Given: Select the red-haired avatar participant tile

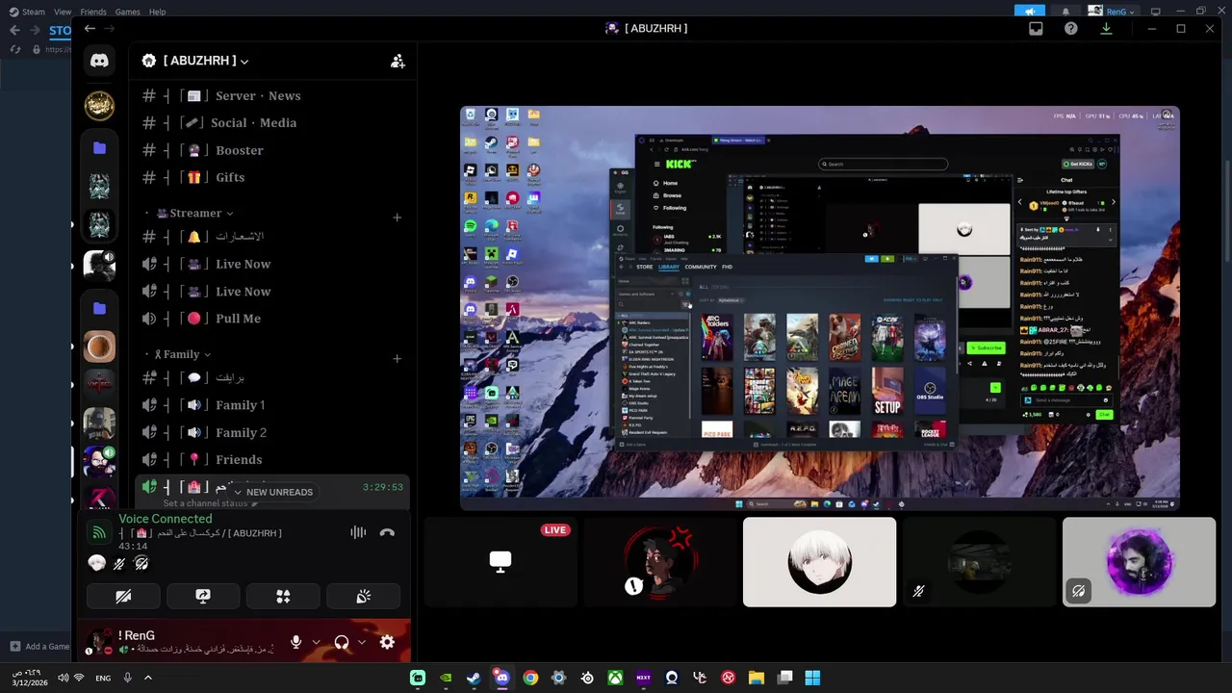Looking at the screenshot, I should pos(659,562).
